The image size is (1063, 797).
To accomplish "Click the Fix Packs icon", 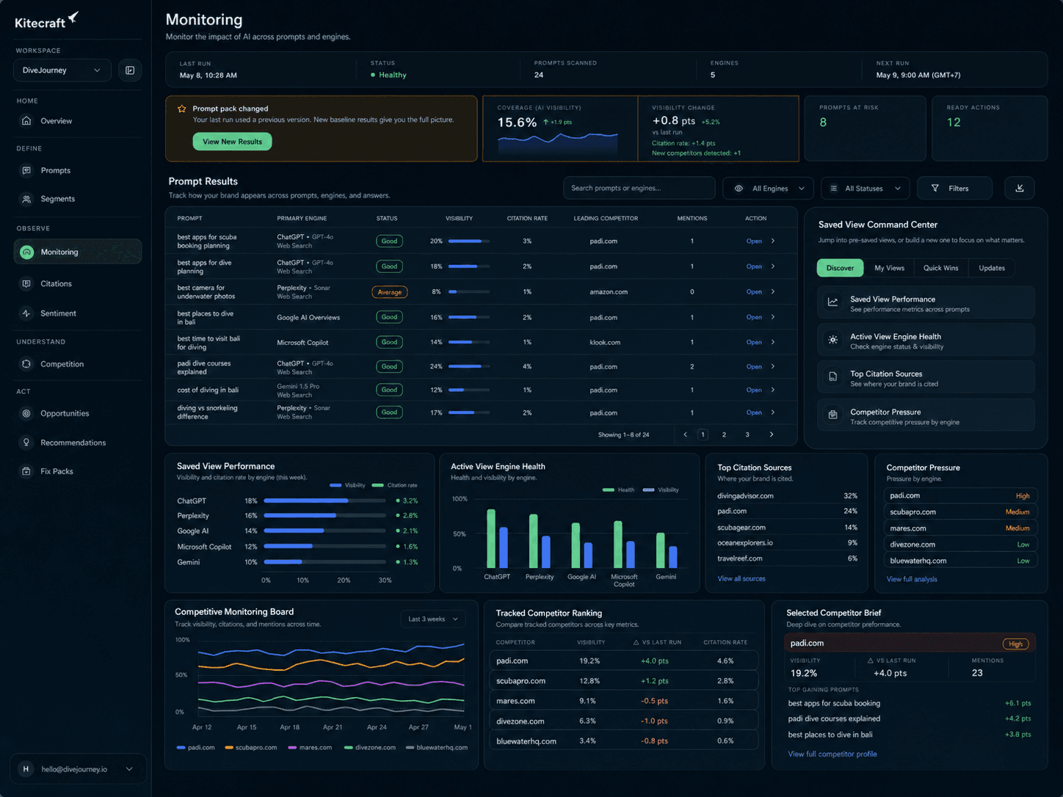I will [26, 471].
